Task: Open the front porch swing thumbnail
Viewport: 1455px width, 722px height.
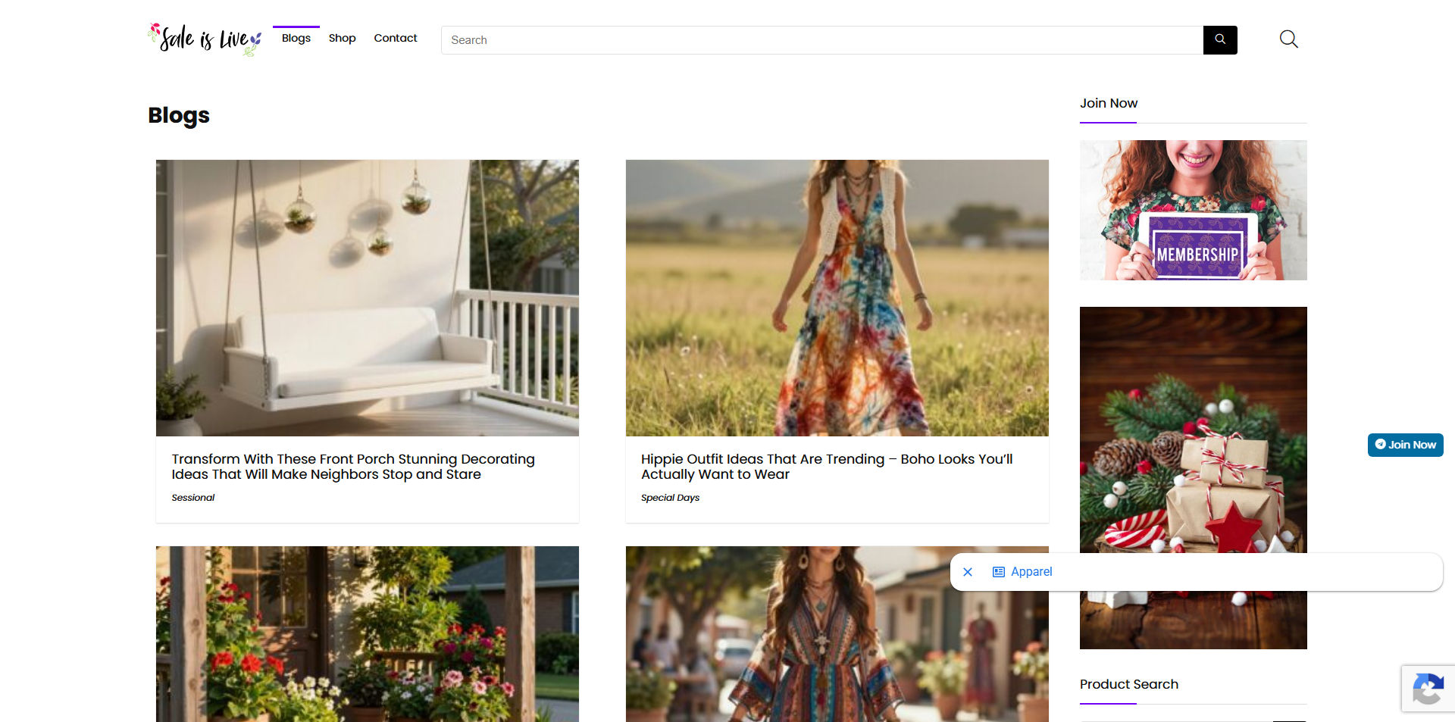Action: (x=368, y=298)
